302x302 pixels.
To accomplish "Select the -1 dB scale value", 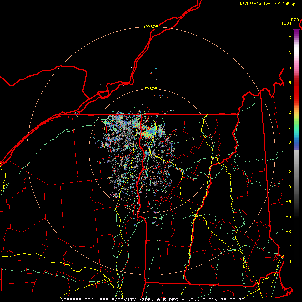I will coord(288,157).
